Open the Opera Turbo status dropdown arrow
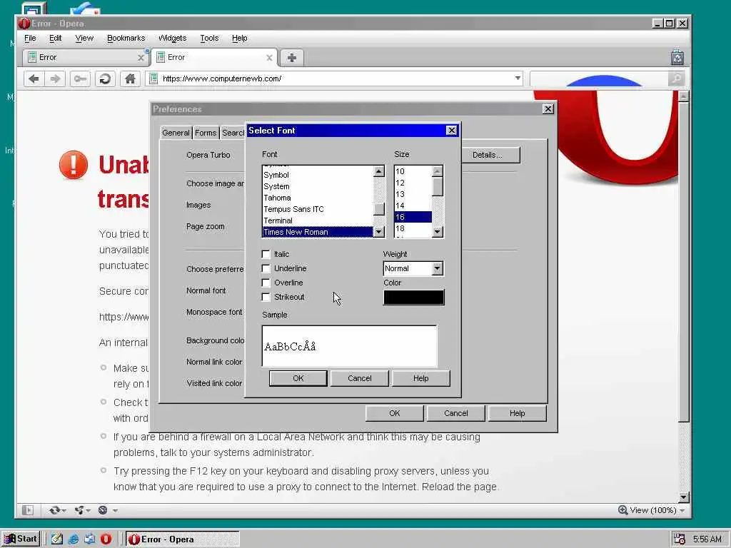The image size is (731, 548). coord(115,510)
